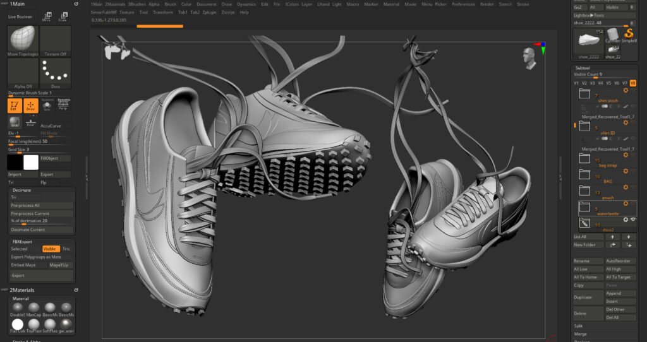Click the material sphere icon beside Floor

tap(15, 122)
